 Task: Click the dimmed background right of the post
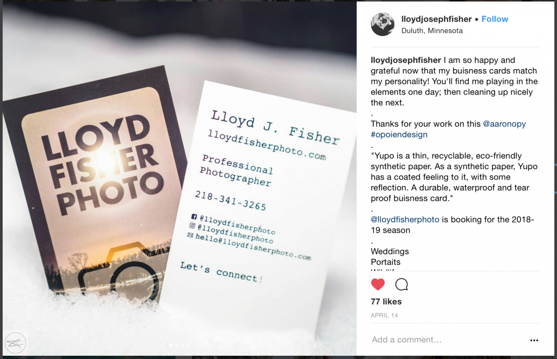[555, 177]
